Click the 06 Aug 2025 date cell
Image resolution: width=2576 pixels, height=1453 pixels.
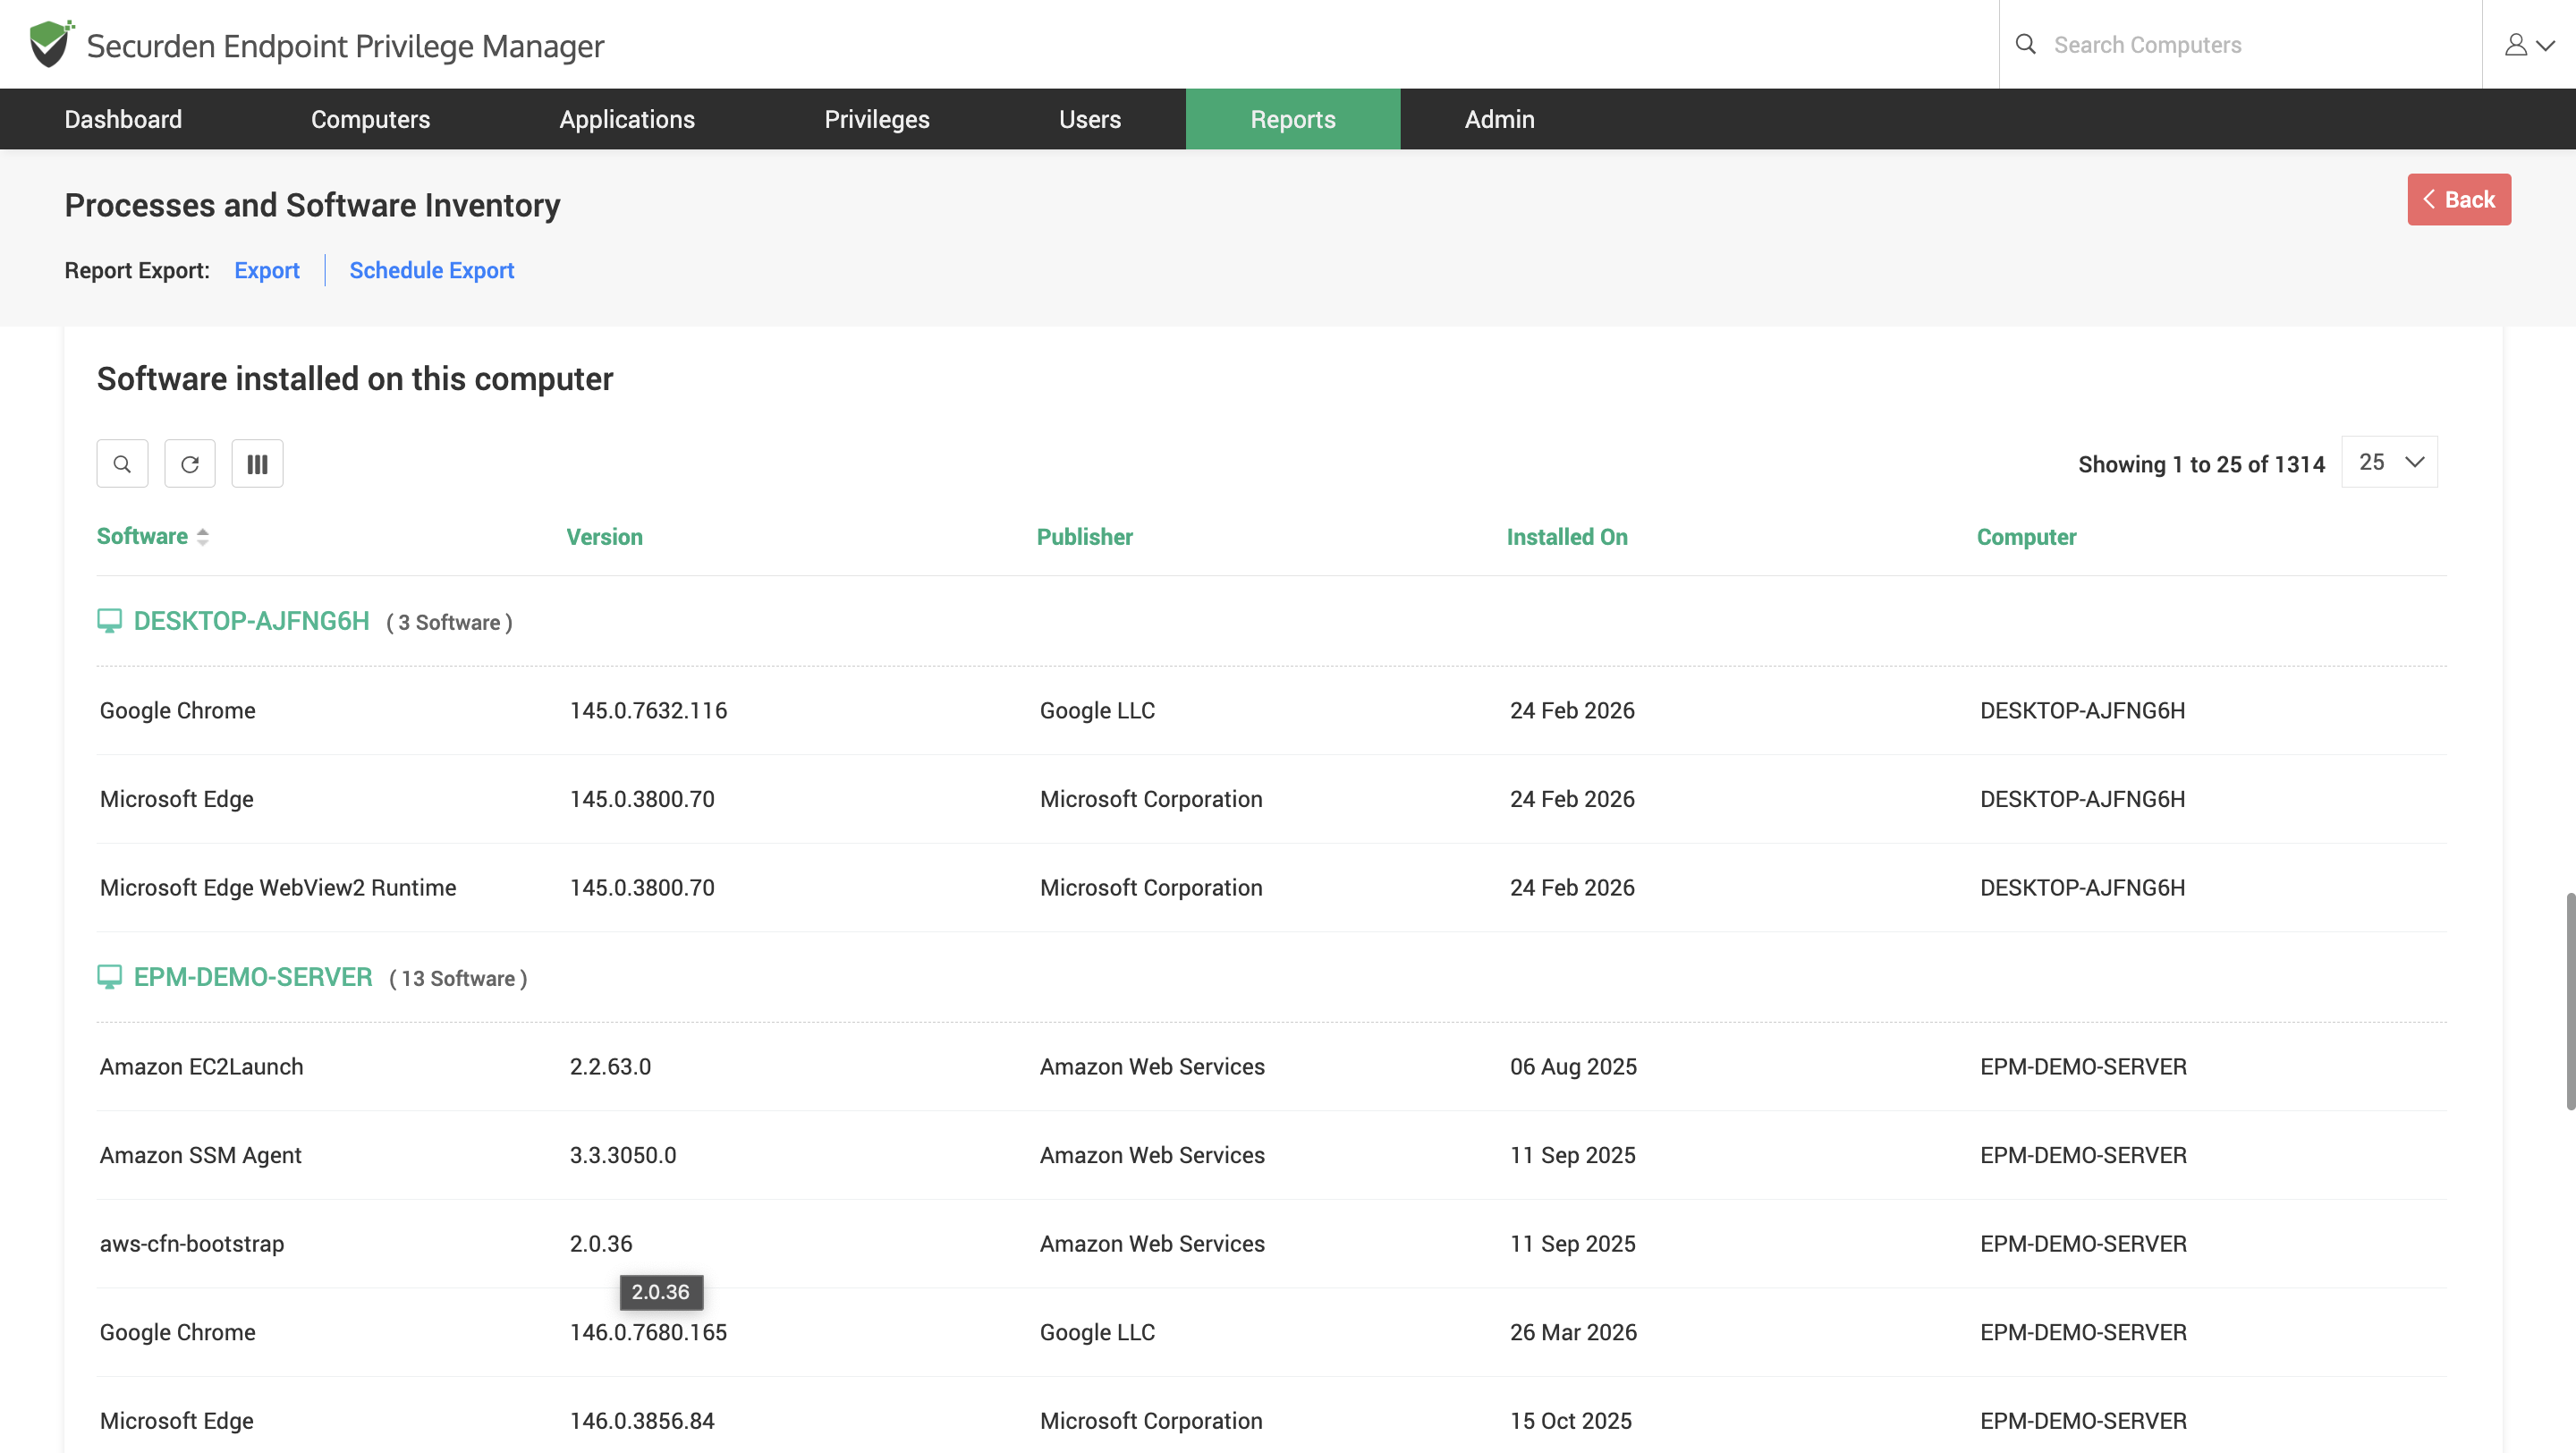[x=1573, y=1067]
